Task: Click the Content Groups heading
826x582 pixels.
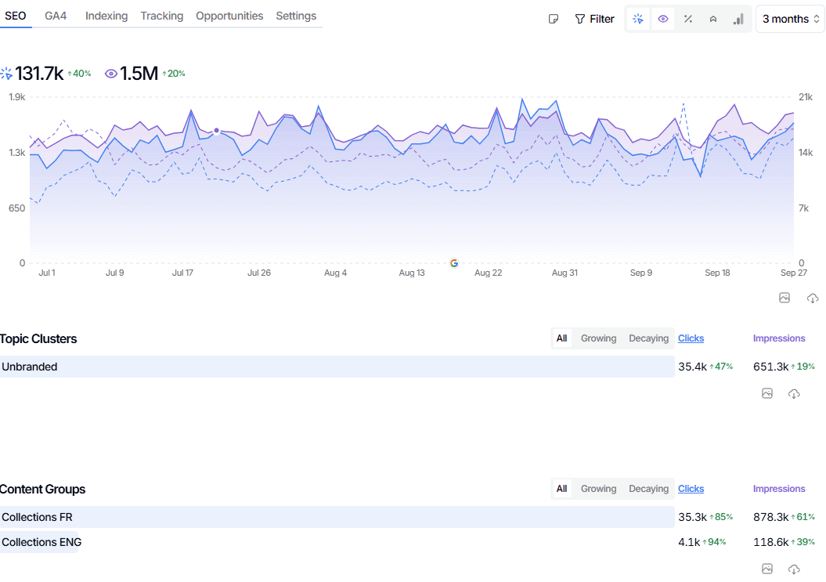Action: (x=42, y=490)
